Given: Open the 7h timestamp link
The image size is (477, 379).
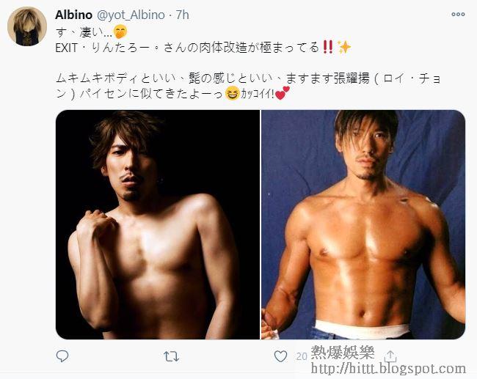Looking at the screenshot, I should 183,15.
